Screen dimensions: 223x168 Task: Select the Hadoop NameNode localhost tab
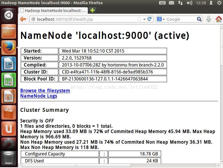53,11
